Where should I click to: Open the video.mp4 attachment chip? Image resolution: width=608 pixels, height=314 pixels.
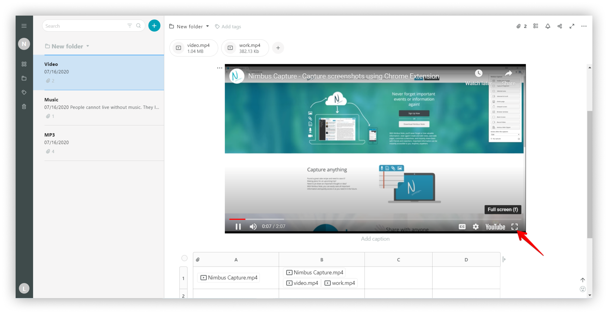click(x=194, y=48)
